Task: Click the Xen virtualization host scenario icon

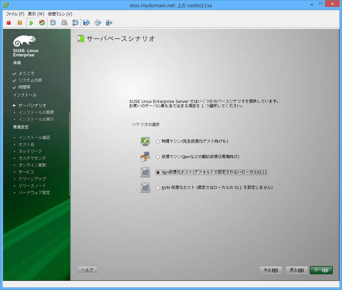Action: pyautogui.click(x=145, y=172)
